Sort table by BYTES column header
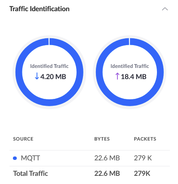 (102, 139)
